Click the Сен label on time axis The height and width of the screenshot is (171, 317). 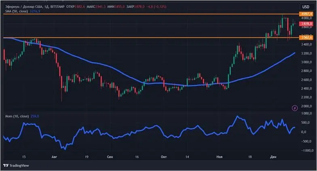(x=110, y=156)
